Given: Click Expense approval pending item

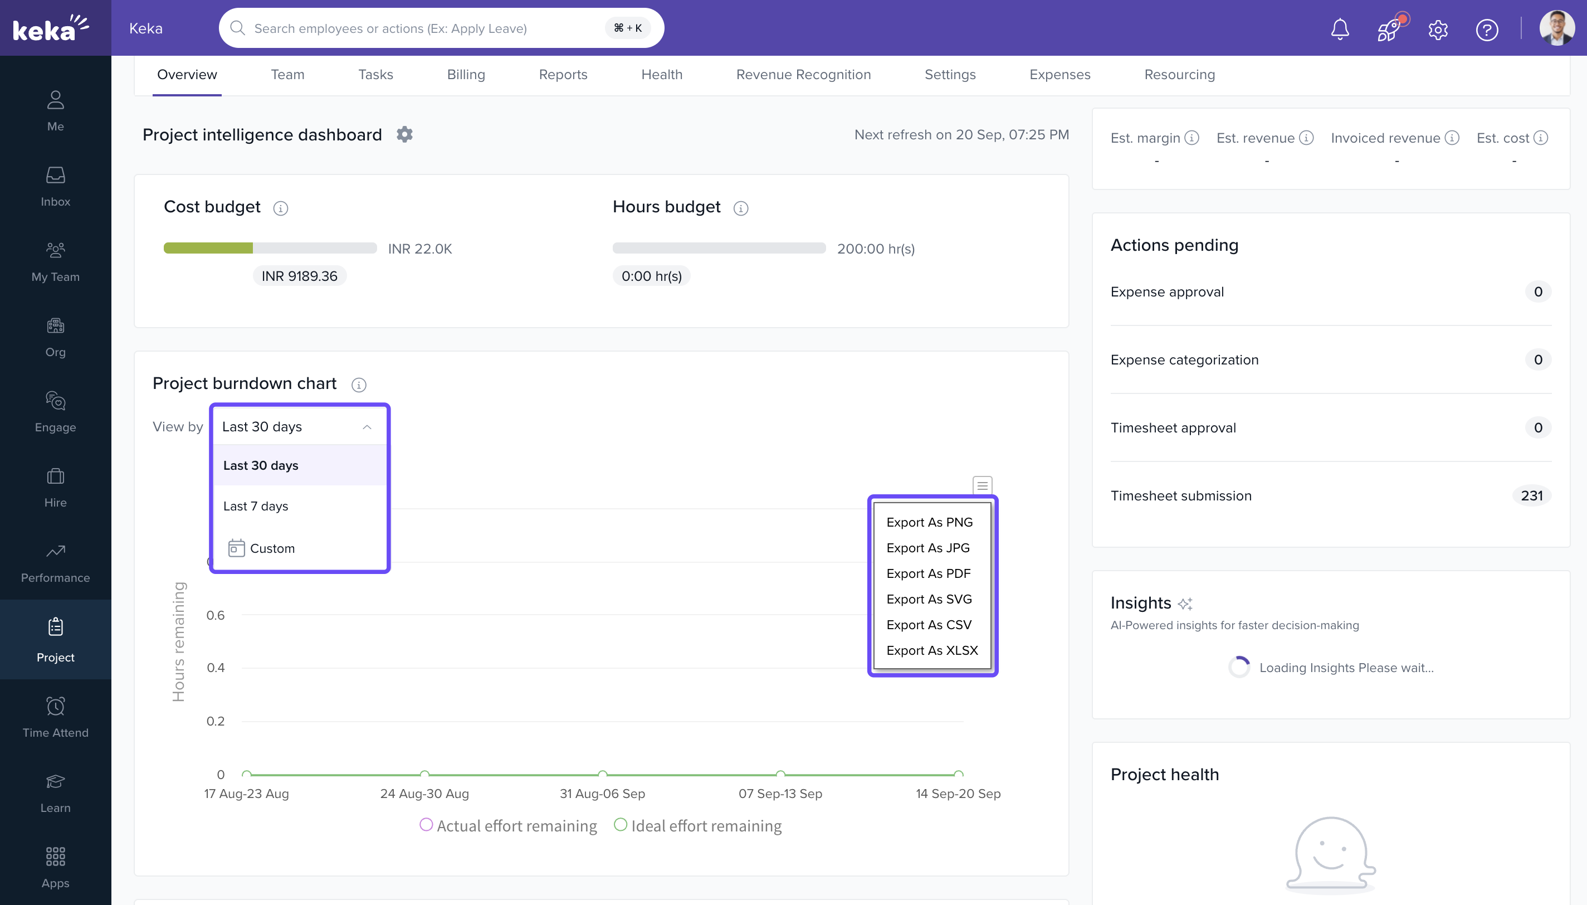Looking at the screenshot, I should pos(1166,291).
